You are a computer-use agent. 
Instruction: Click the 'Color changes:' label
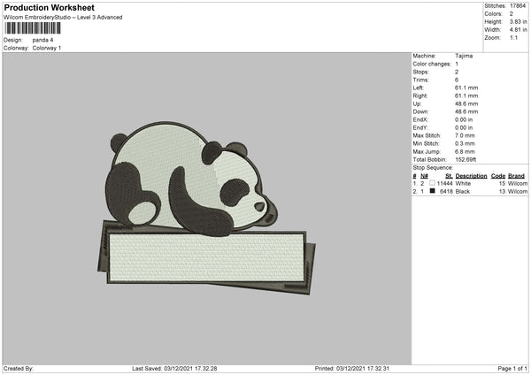pos(432,64)
